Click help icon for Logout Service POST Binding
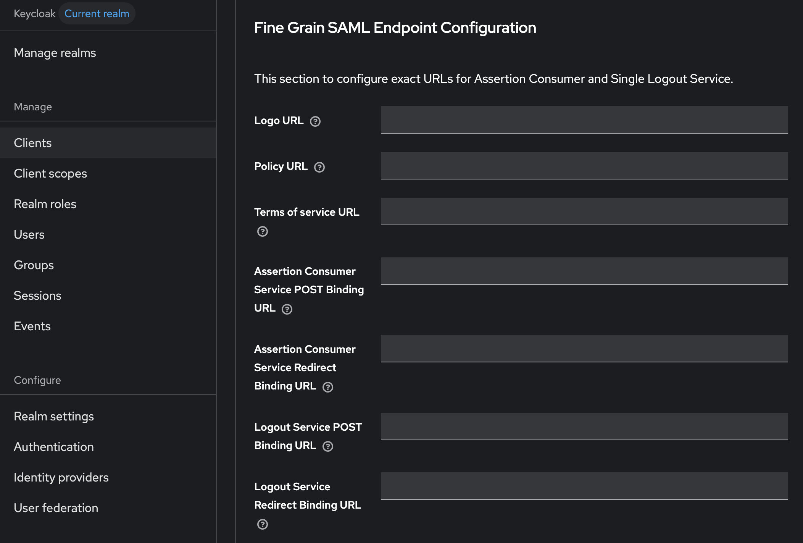The height and width of the screenshot is (543, 803). (328, 446)
